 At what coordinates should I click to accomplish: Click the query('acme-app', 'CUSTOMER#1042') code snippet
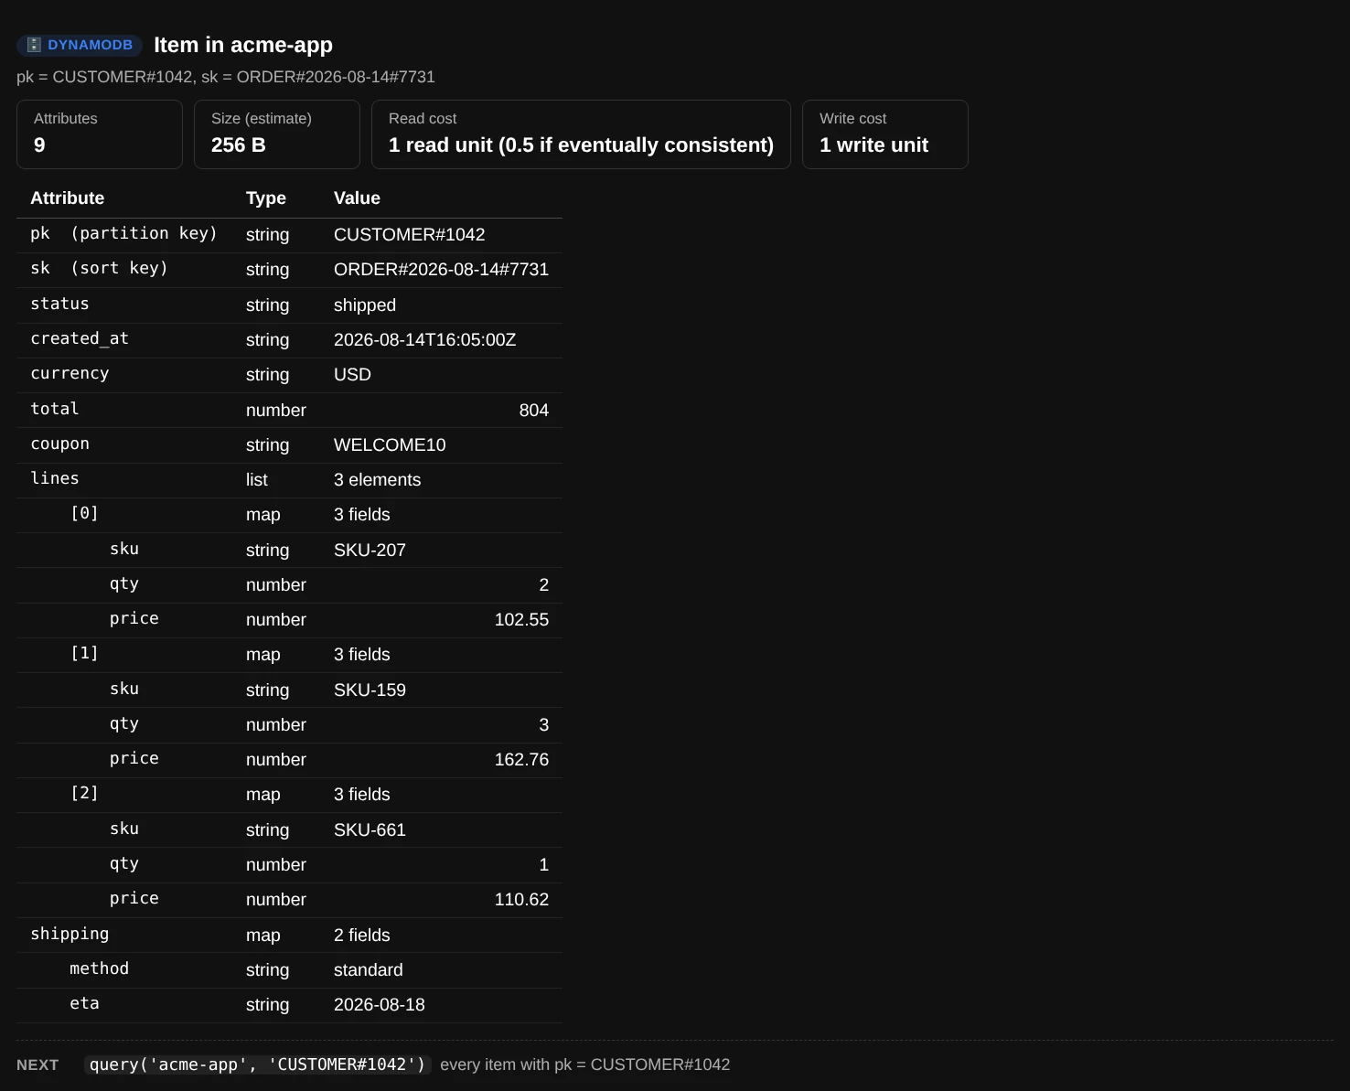(x=257, y=1064)
